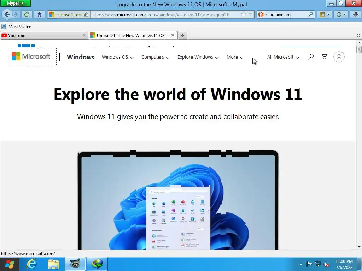Expand the Computers menu
This screenshot has height=271, width=362.
(156, 57)
